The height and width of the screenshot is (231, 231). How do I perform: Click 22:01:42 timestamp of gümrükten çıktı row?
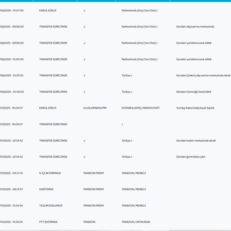pyautogui.click(x=11, y=157)
